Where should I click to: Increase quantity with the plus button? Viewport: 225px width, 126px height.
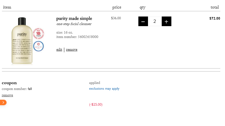pyautogui.click(x=166, y=21)
